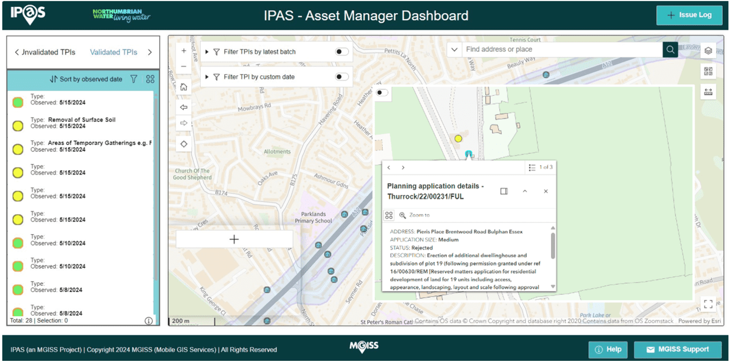Click the default map extent home icon
The width and height of the screenshot is (729, 362).
[x=184, y=86]
